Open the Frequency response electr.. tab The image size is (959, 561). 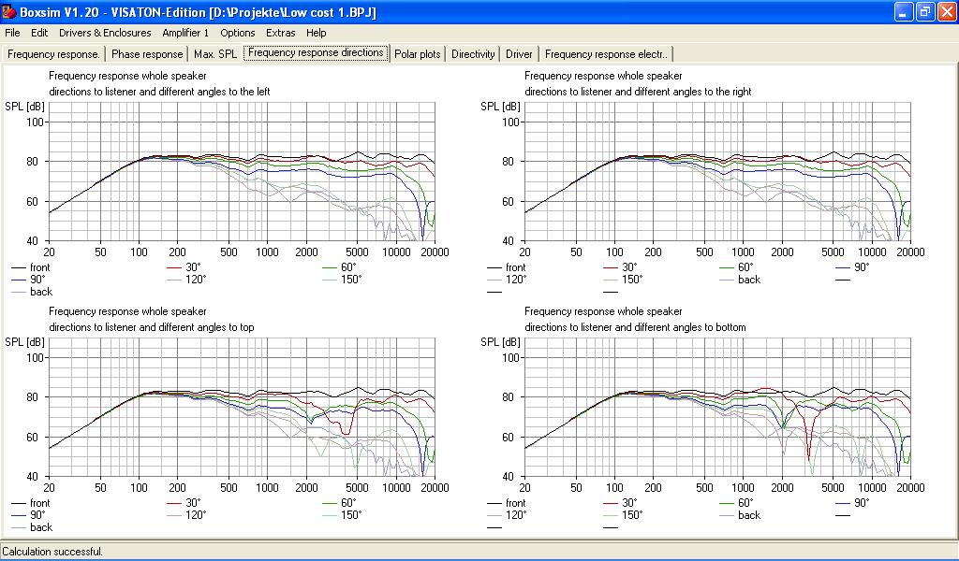606,54
